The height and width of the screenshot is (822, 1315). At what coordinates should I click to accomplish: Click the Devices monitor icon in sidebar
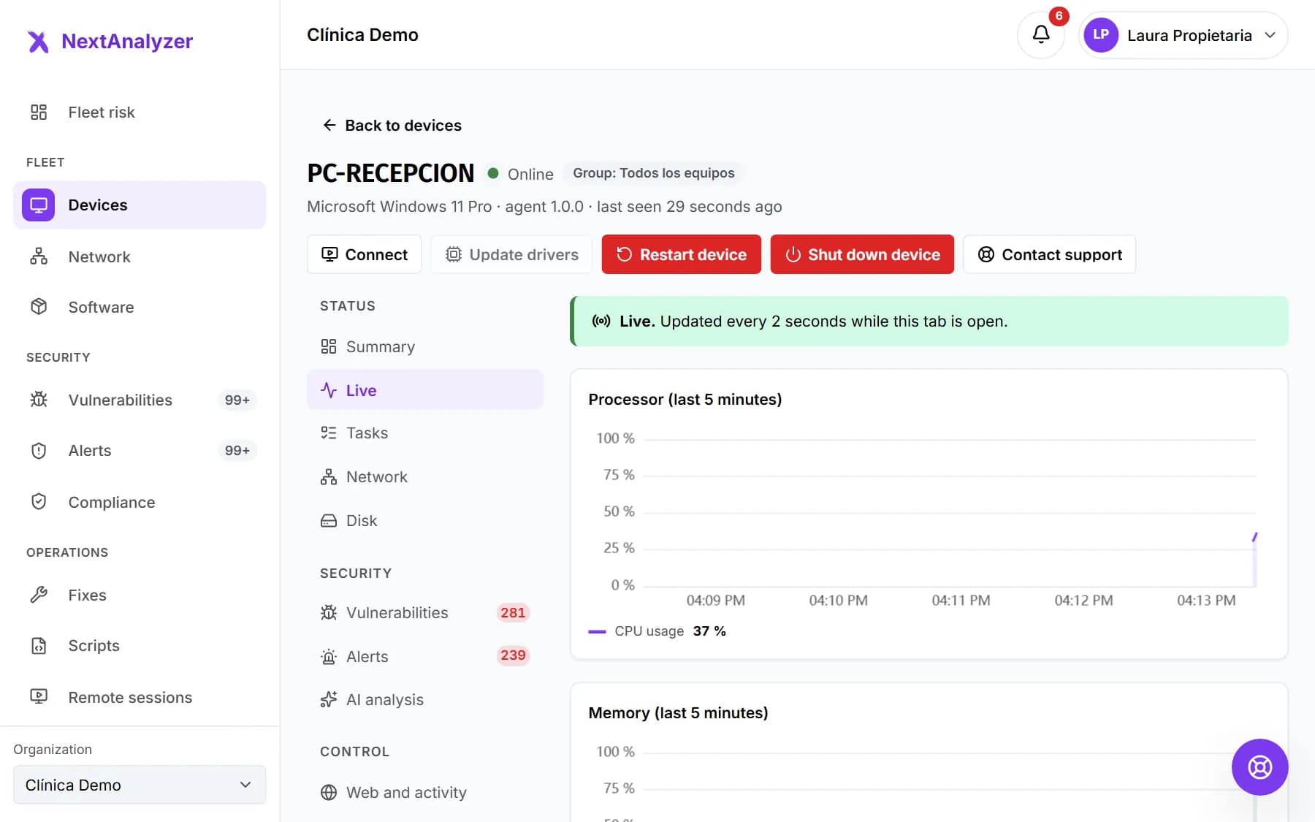(39, 205)
